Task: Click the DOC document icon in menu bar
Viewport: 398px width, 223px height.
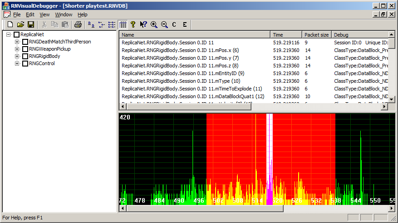Action: click(x=7, y=14)
